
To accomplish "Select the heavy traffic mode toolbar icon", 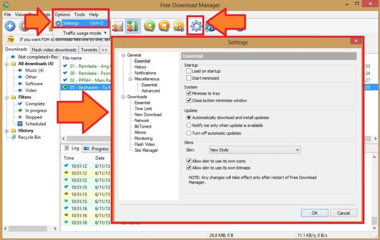I will (x=132, y=26).
